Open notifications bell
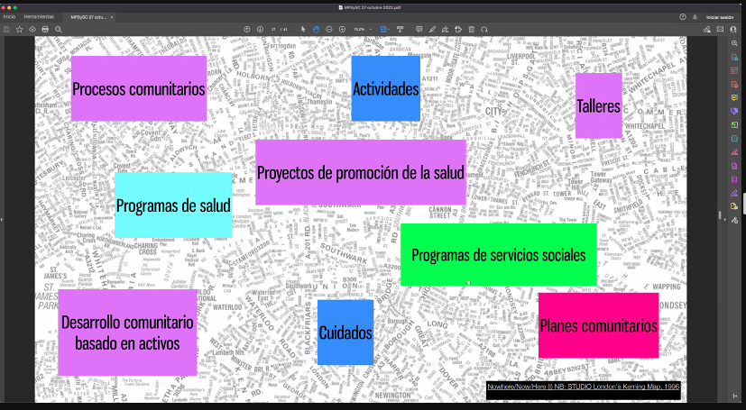 695,16
